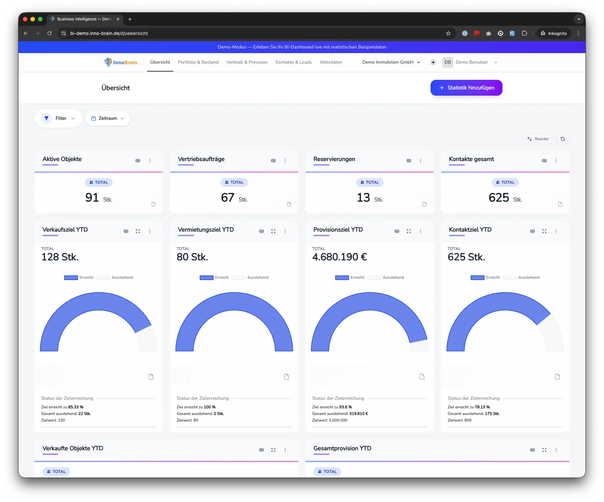604x502 pixels.
Task: Click the browser address bar URL
Action: [109, 33]
